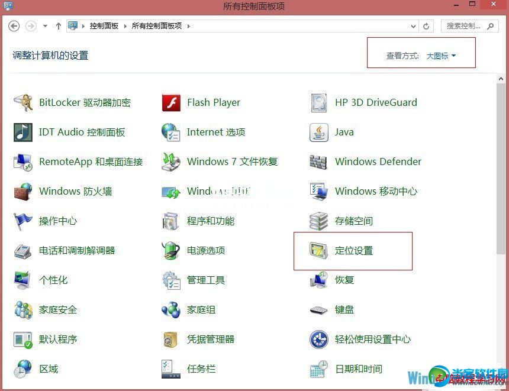Open 个性化 monitor icon
This screenshot has height=391, width=509.
(22, 280)
